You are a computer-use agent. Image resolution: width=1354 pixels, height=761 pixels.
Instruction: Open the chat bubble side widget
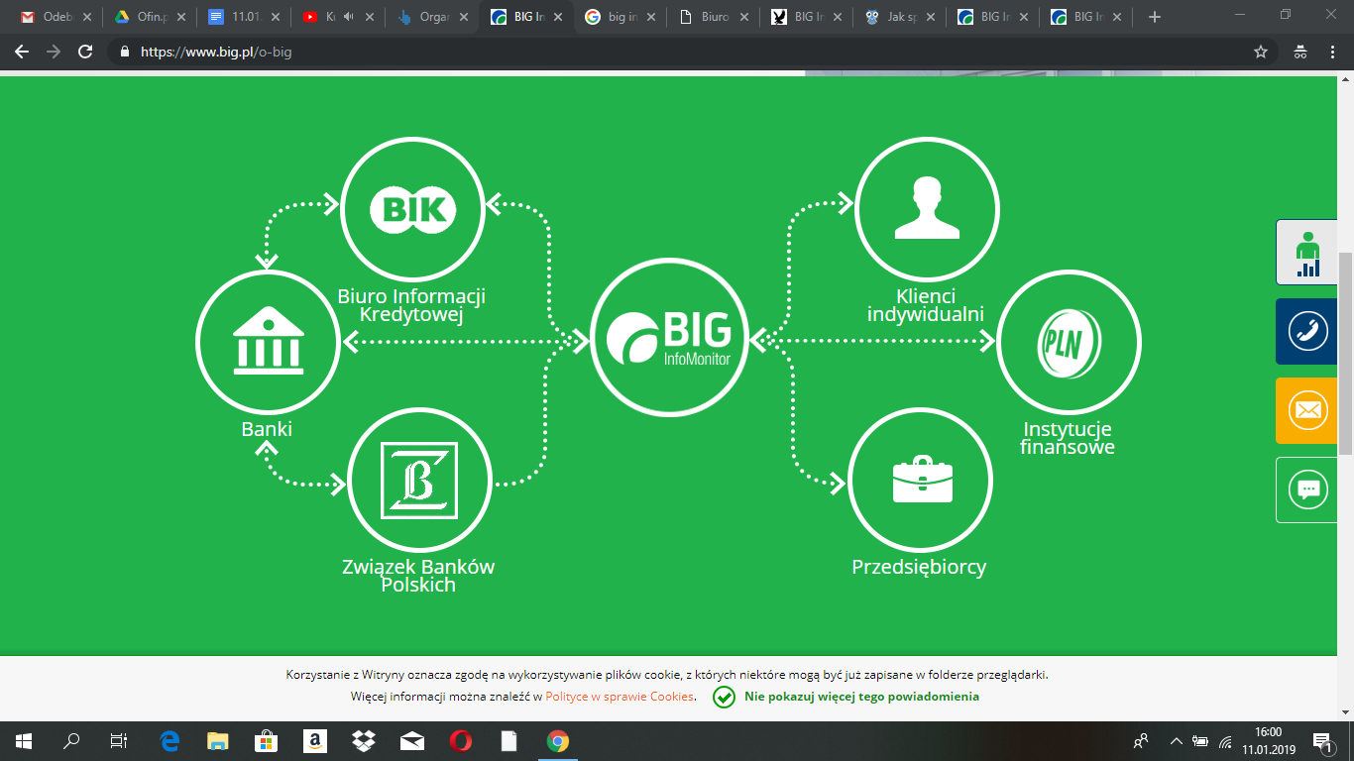tap(1306, 489)
